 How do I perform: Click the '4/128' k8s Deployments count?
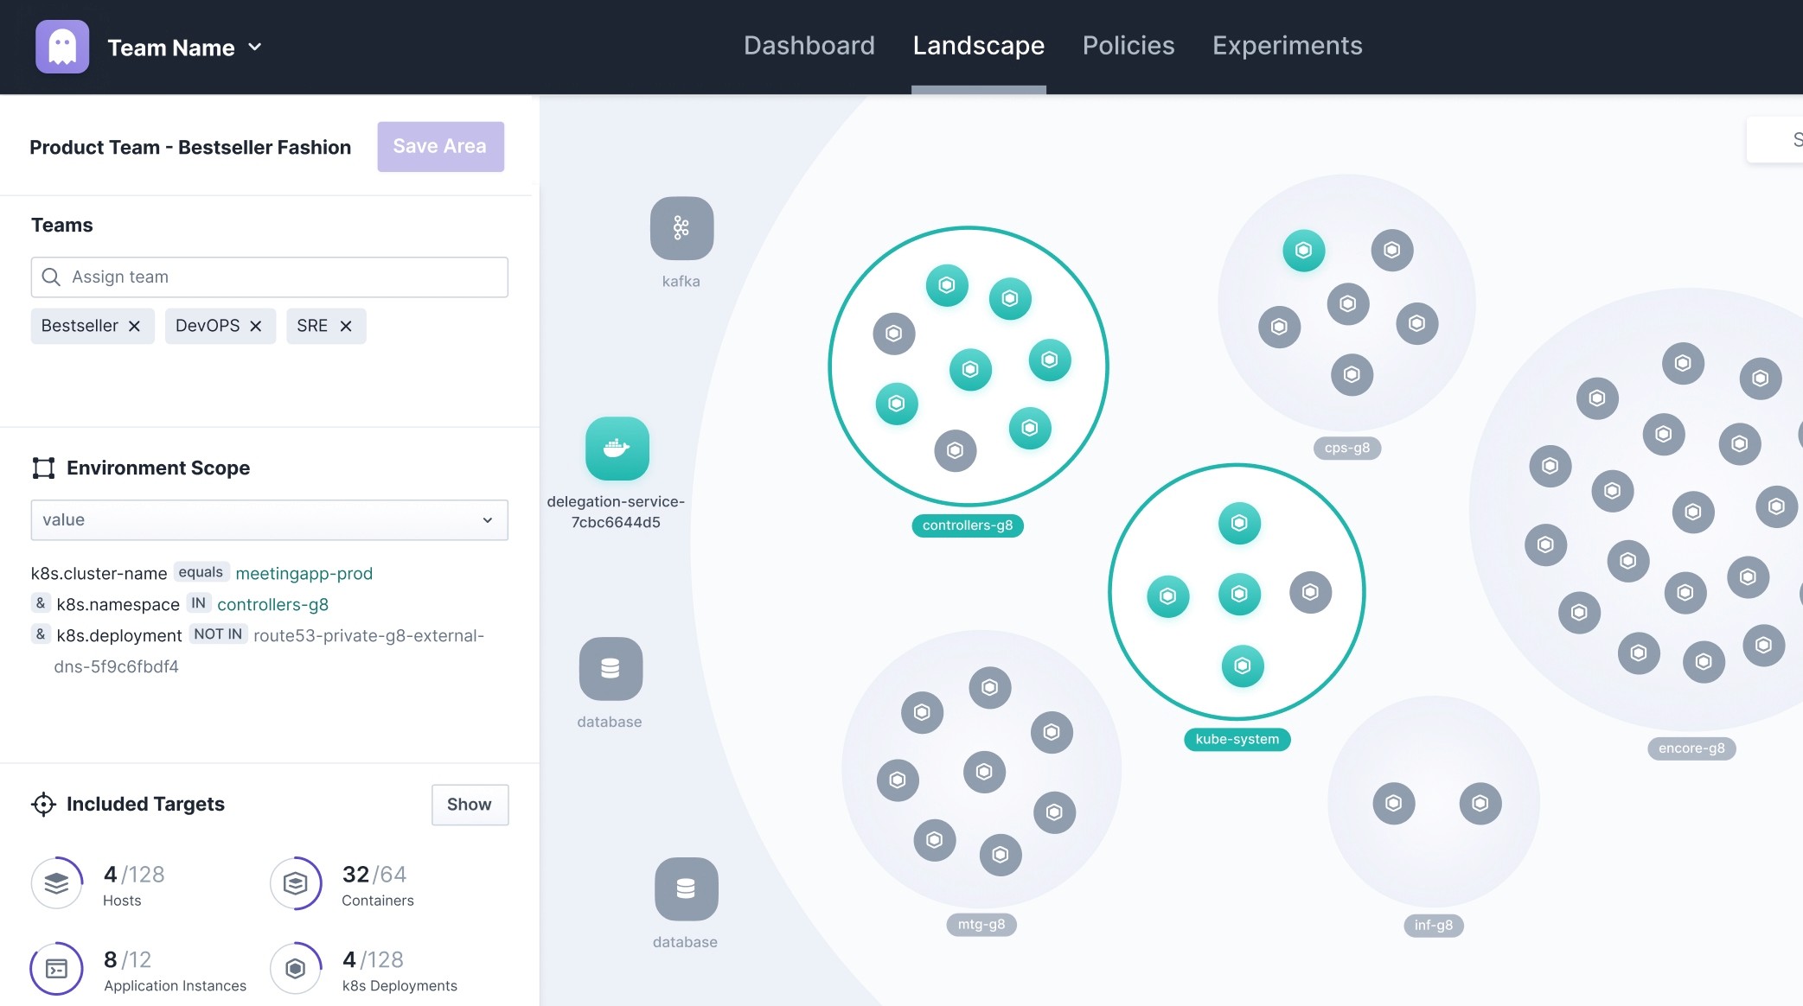point(374,959)
